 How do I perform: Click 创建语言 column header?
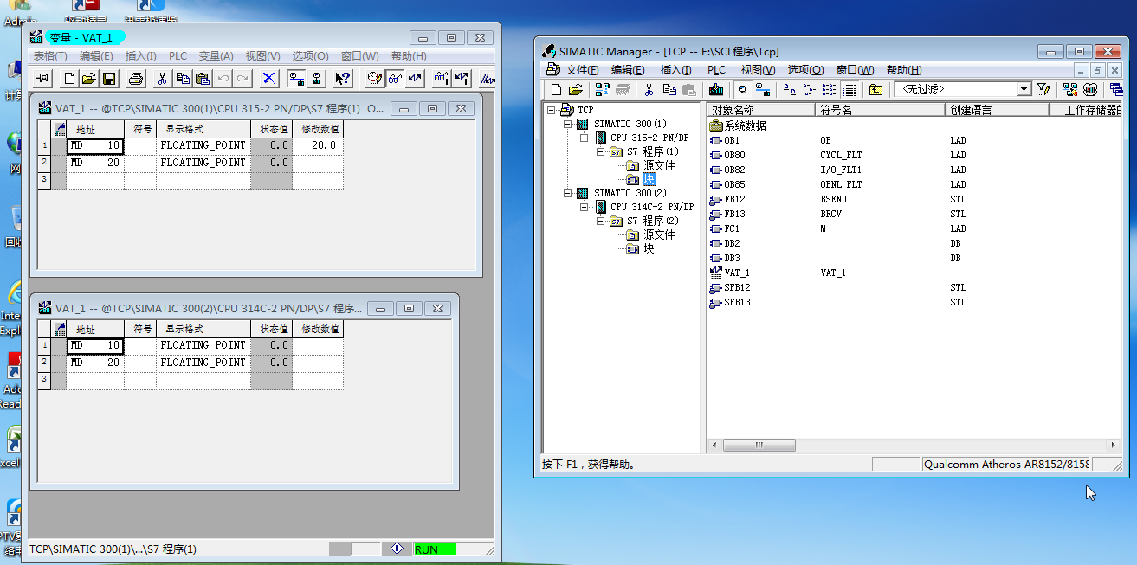point(997,110)
